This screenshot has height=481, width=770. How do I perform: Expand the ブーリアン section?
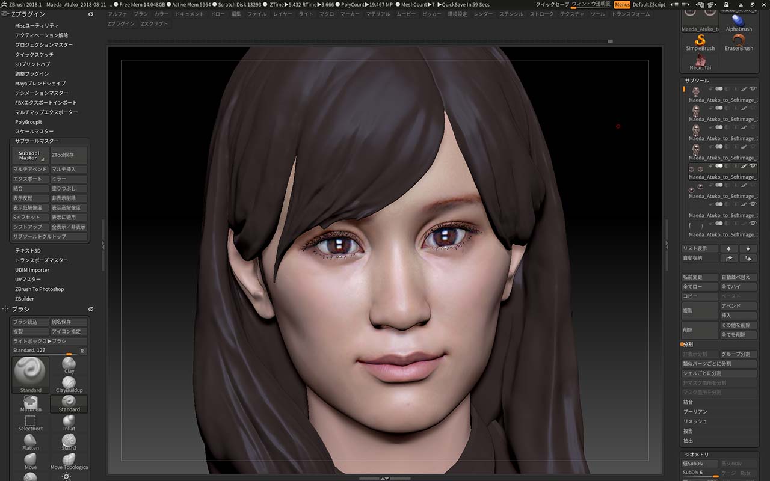695,412
